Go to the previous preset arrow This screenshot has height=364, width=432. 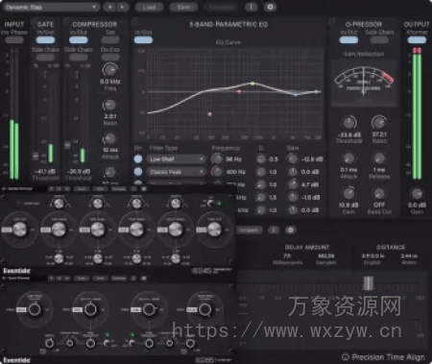pyautogui.click(x=109, y=7)
